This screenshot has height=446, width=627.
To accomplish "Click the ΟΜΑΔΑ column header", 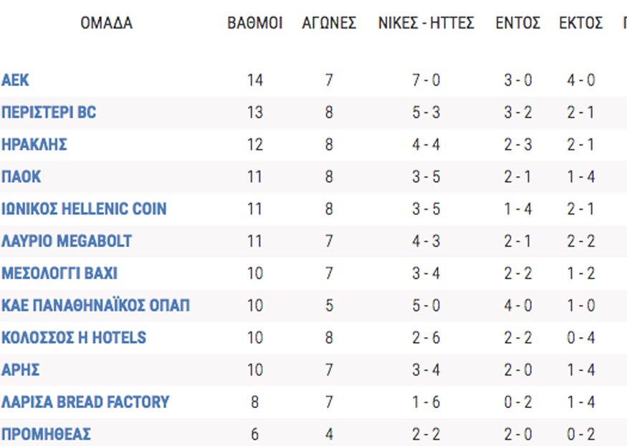I will [x=106, y=23].
